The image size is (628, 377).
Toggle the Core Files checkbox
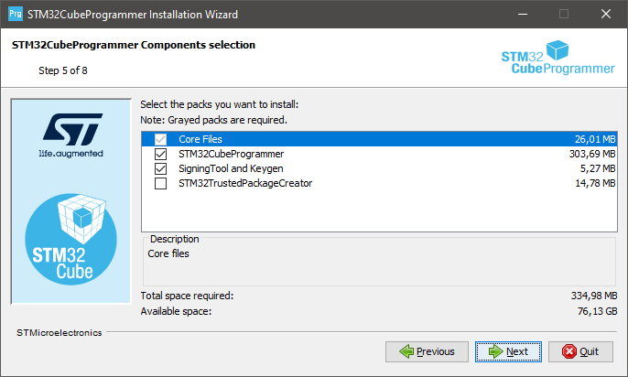click(x=160, y=139)
